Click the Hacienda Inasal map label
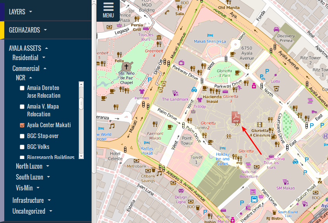Viewport: 328px width, 223px height. [x=212, y=99]
